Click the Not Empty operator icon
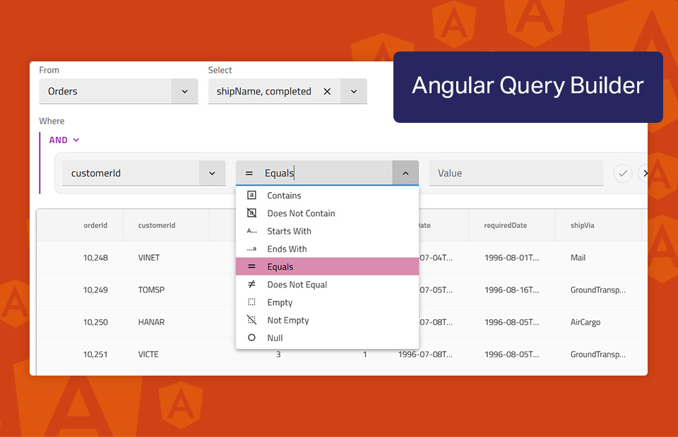678x437 pixels. pos(251,320)
